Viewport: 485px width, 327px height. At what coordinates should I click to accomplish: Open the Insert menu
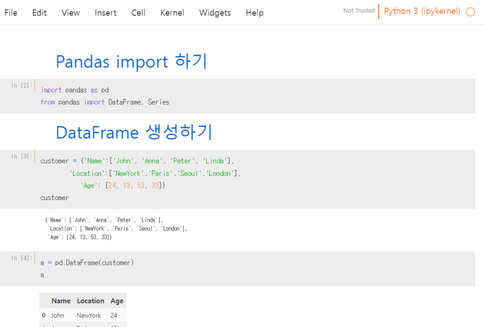click(106, 12)
